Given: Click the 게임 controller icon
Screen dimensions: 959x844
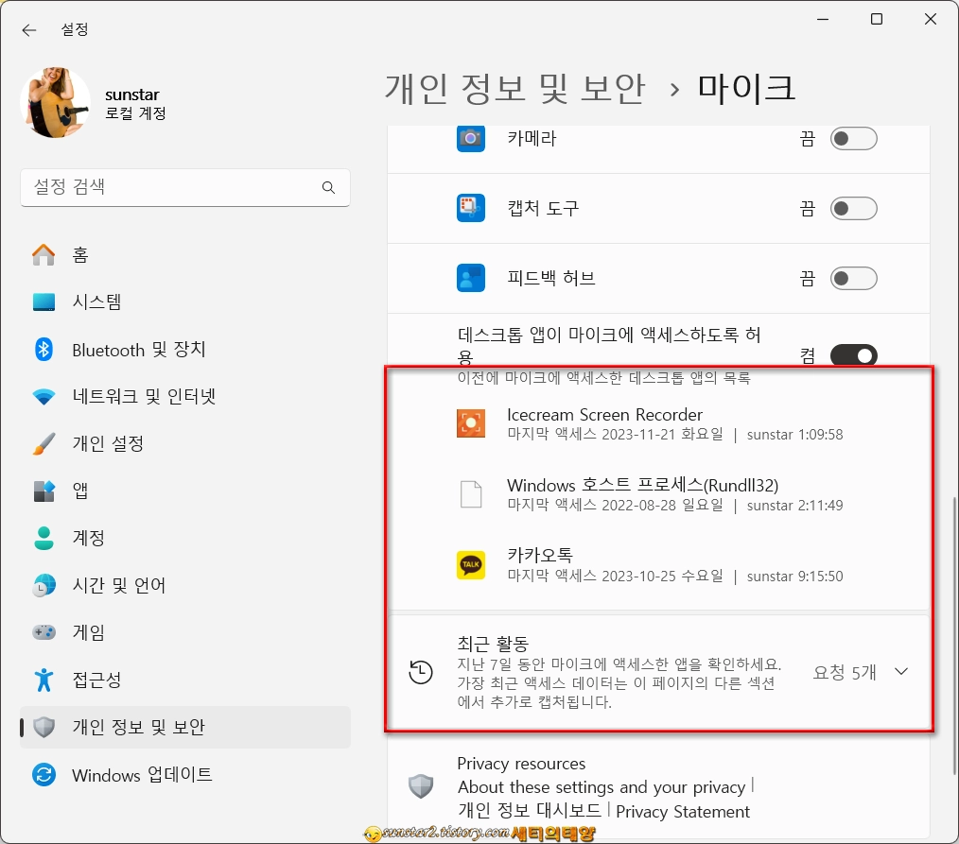Looking at the screenshot, I should [x=42, y=632].
